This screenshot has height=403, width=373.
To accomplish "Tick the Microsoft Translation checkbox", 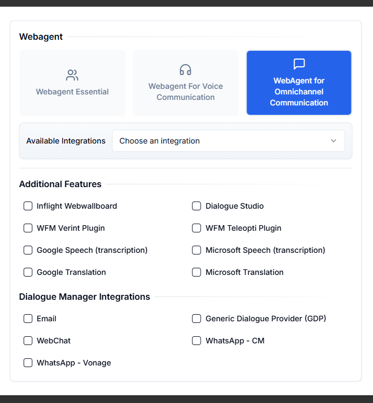I will [197, 272].
